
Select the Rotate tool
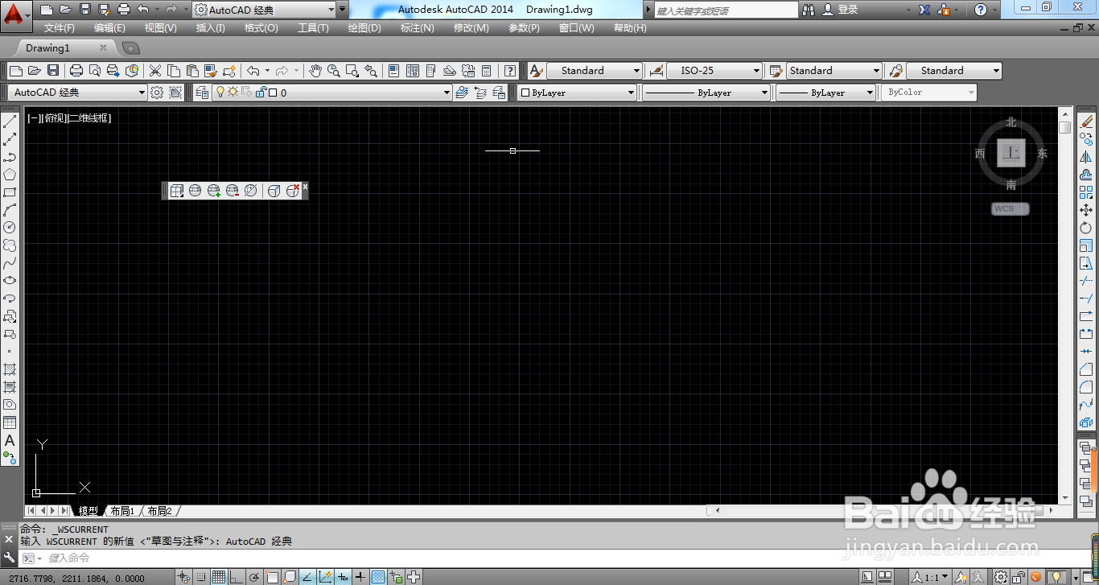pyautogui.click(x=1086, y=228)
